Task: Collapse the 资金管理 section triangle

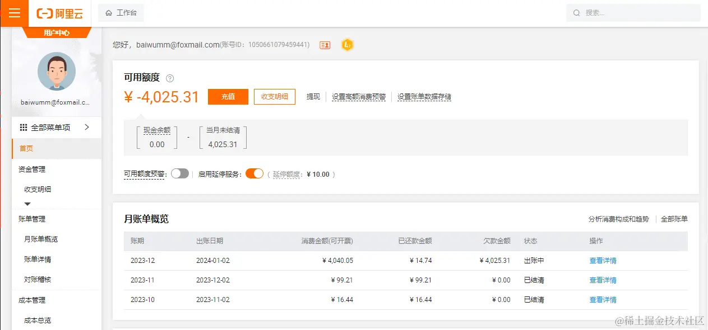Action: (27, 204)
